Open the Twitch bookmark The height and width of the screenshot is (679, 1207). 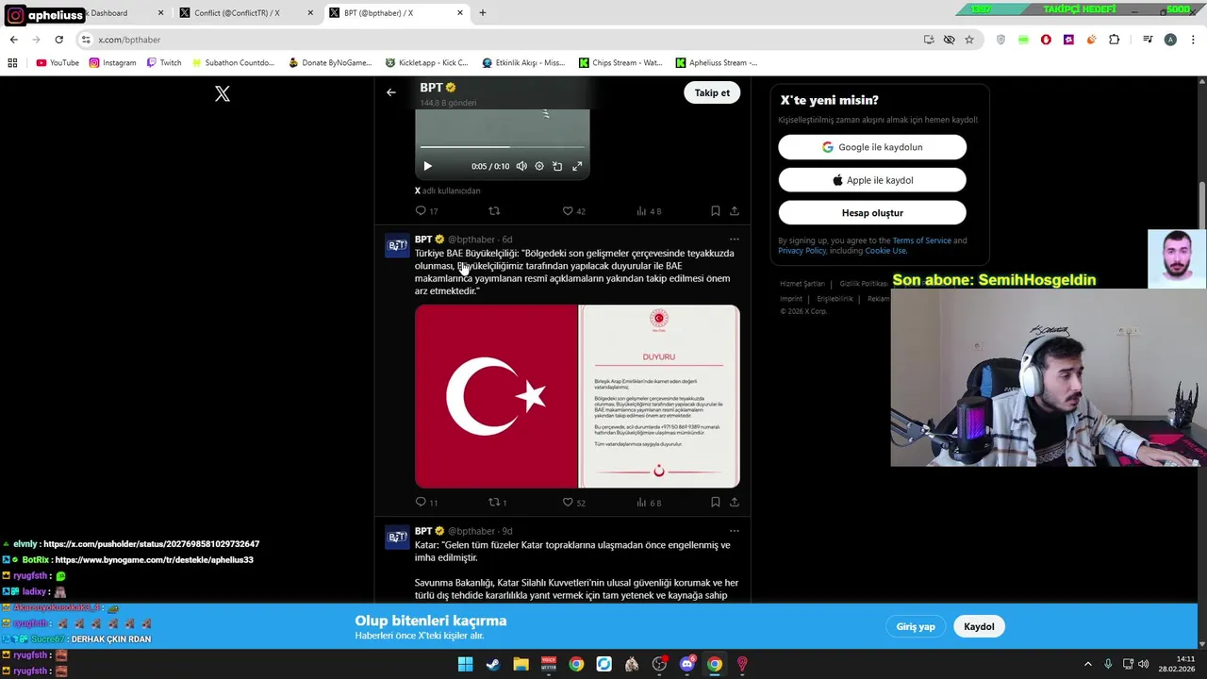click(164, 63)
